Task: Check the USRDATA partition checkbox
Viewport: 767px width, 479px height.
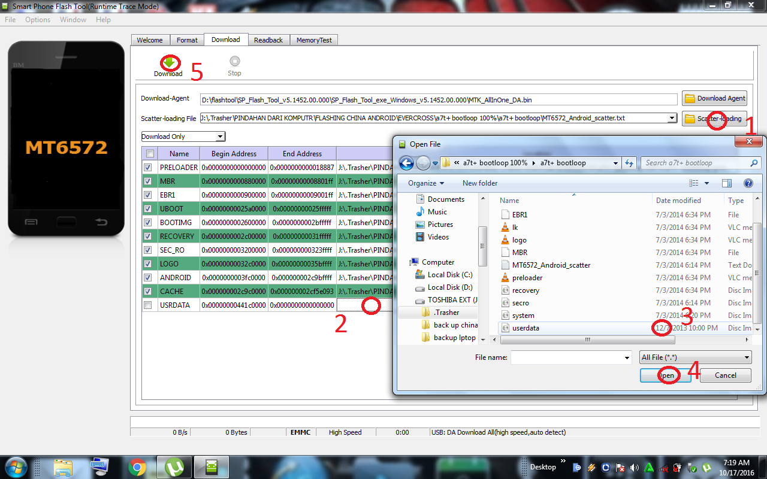Action: click(148, 305)
